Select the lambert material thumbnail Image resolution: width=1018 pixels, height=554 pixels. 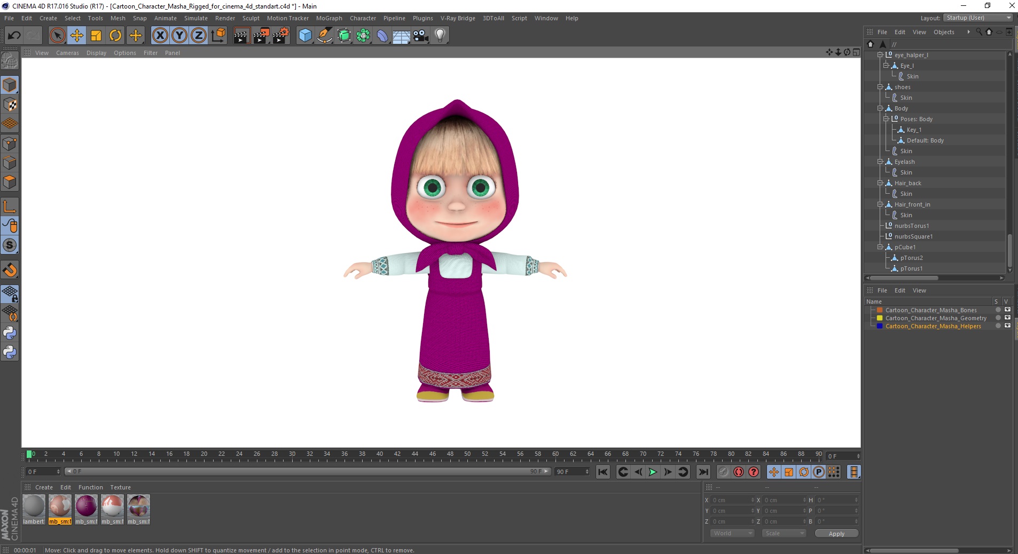click(34, 506)
